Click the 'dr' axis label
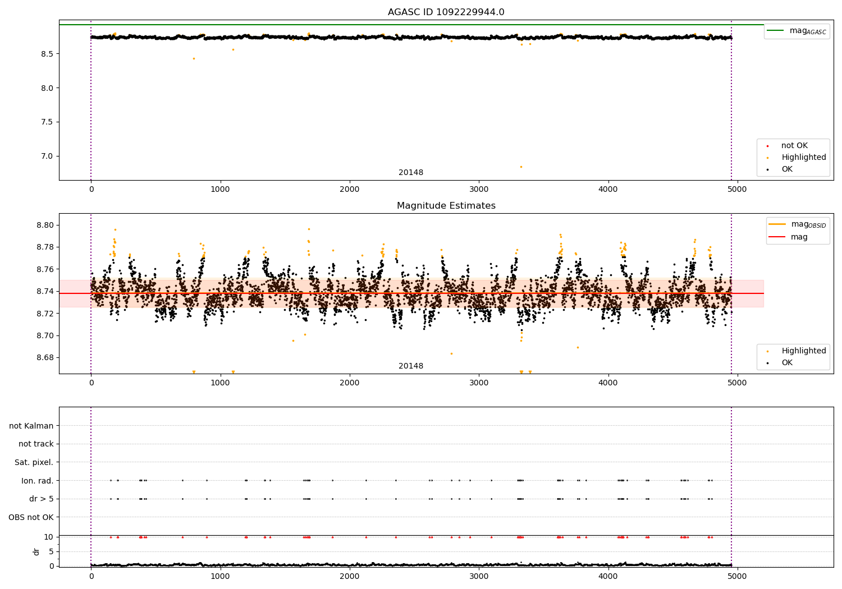842x589 pixels. (x=36, y=551)
